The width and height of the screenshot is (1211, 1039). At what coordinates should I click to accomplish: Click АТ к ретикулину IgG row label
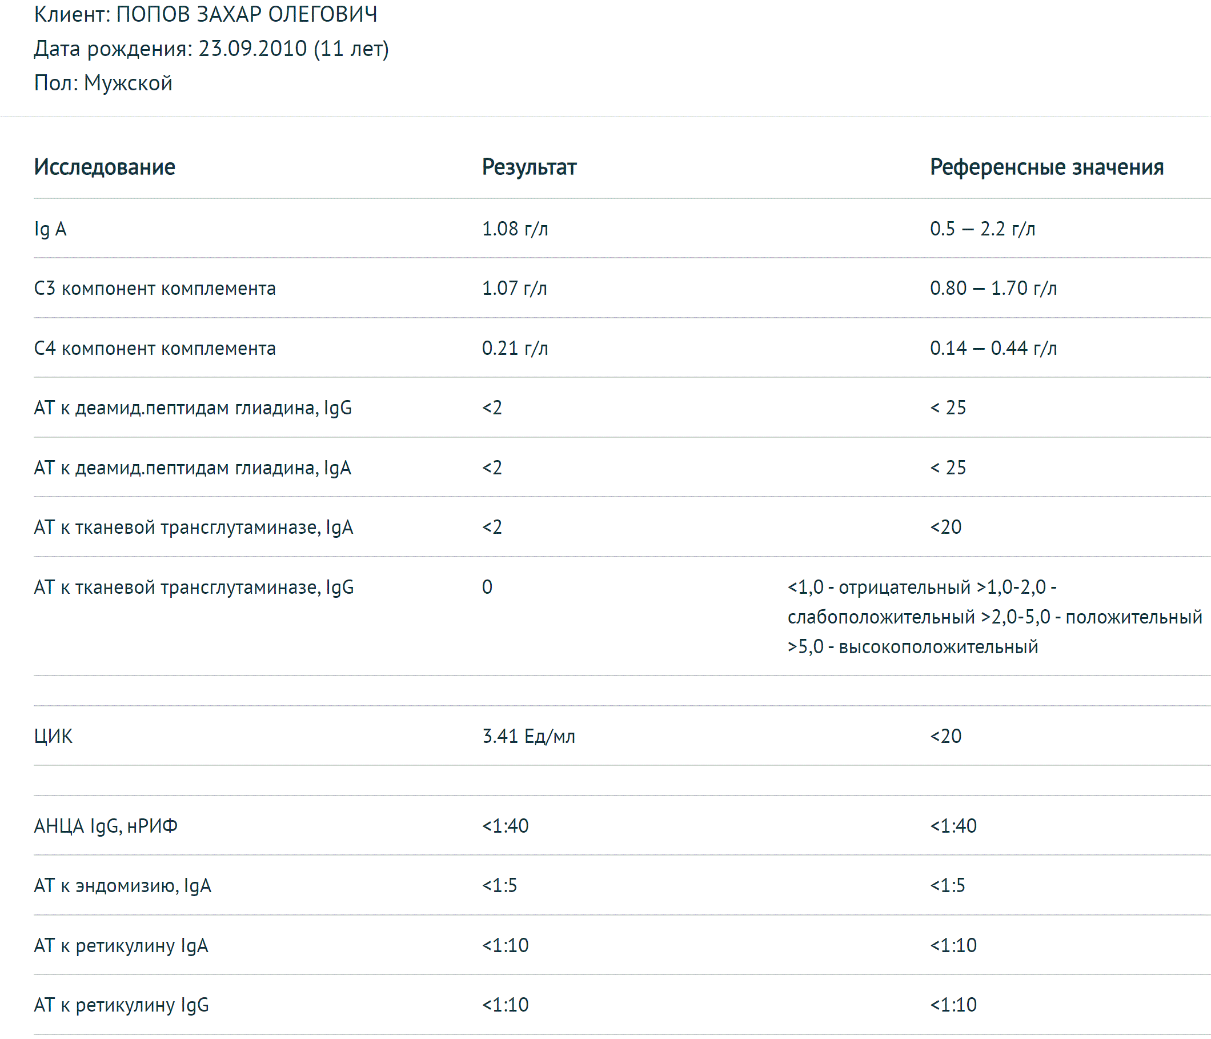(x=121, y=1005)
